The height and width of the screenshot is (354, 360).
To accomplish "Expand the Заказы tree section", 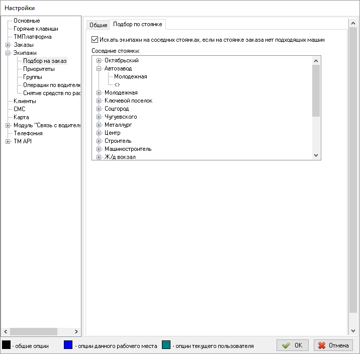I will coord(8,45).
